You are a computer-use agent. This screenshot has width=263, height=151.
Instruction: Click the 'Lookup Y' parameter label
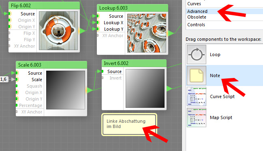point(114,29)
